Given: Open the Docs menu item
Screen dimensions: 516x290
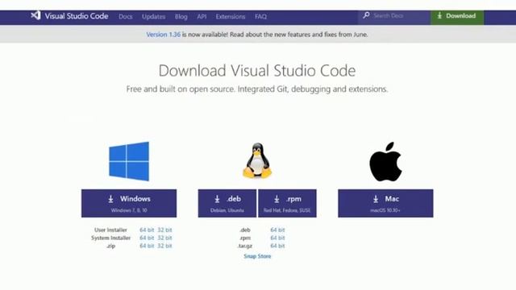Looking at the screenshot, I should (x=126, y=16).
